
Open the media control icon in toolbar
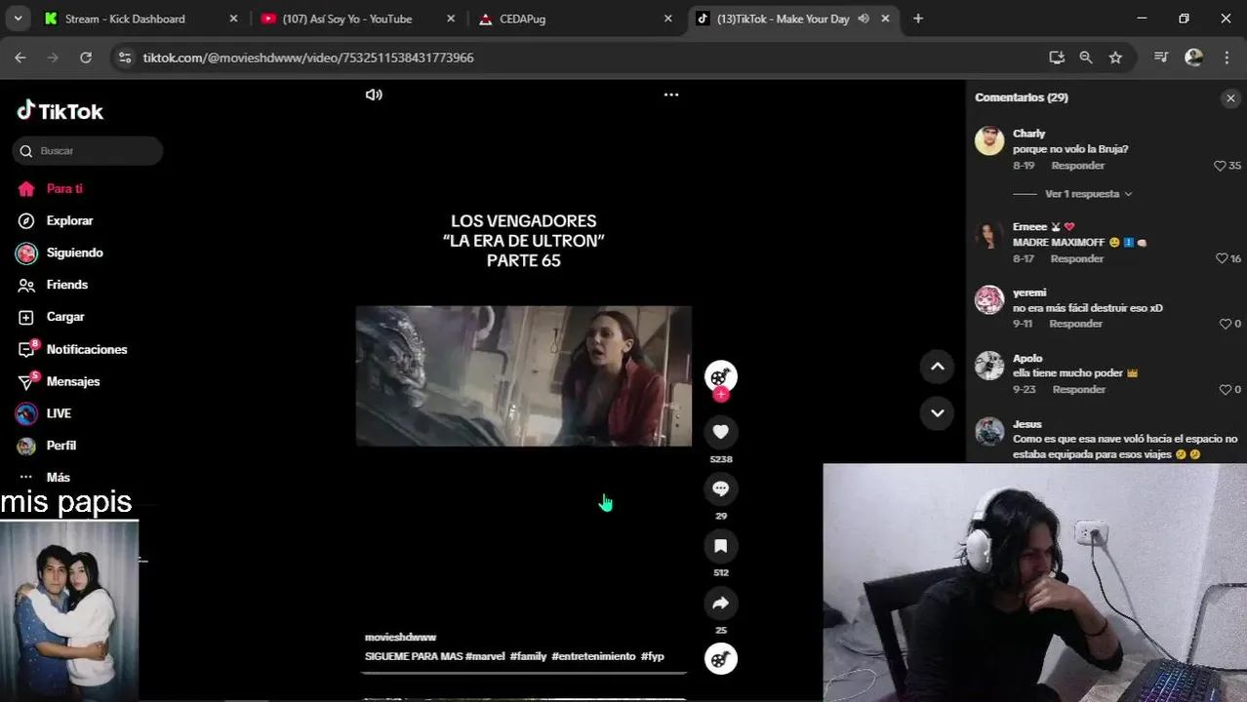[x=1161, y=58]
